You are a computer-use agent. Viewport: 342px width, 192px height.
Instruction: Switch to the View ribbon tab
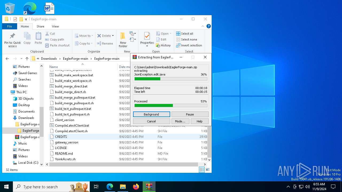coord(55,26)
